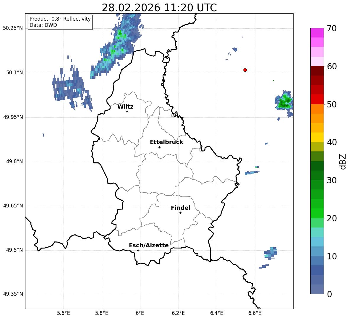Viewport: 350px width, 319px height.
Task: Click the 40 value on the colorbar
Action: click(x=332, y=142)
